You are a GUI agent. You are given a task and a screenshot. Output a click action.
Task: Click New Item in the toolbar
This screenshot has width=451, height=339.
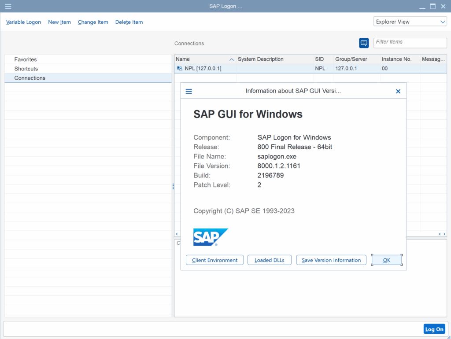coord(59,22)
